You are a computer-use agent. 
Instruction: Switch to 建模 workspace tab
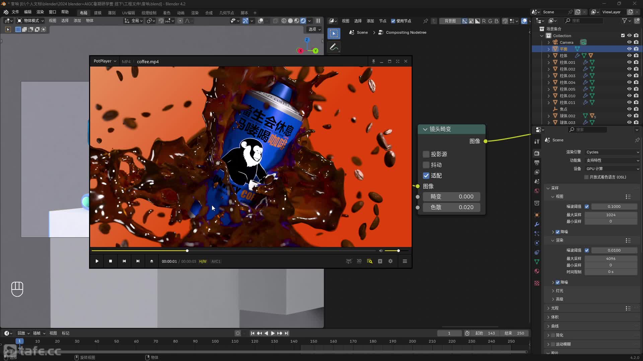[98, 13]
